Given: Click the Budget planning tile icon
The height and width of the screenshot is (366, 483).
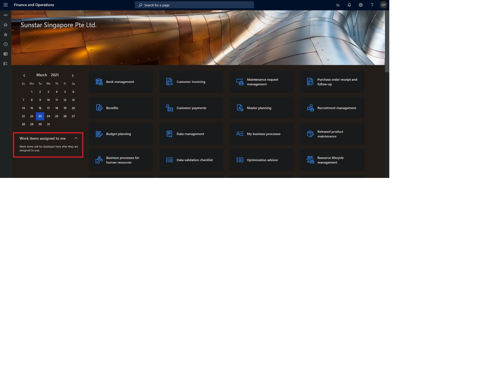Looking at the screenshot, I should [x=99, y=134].
